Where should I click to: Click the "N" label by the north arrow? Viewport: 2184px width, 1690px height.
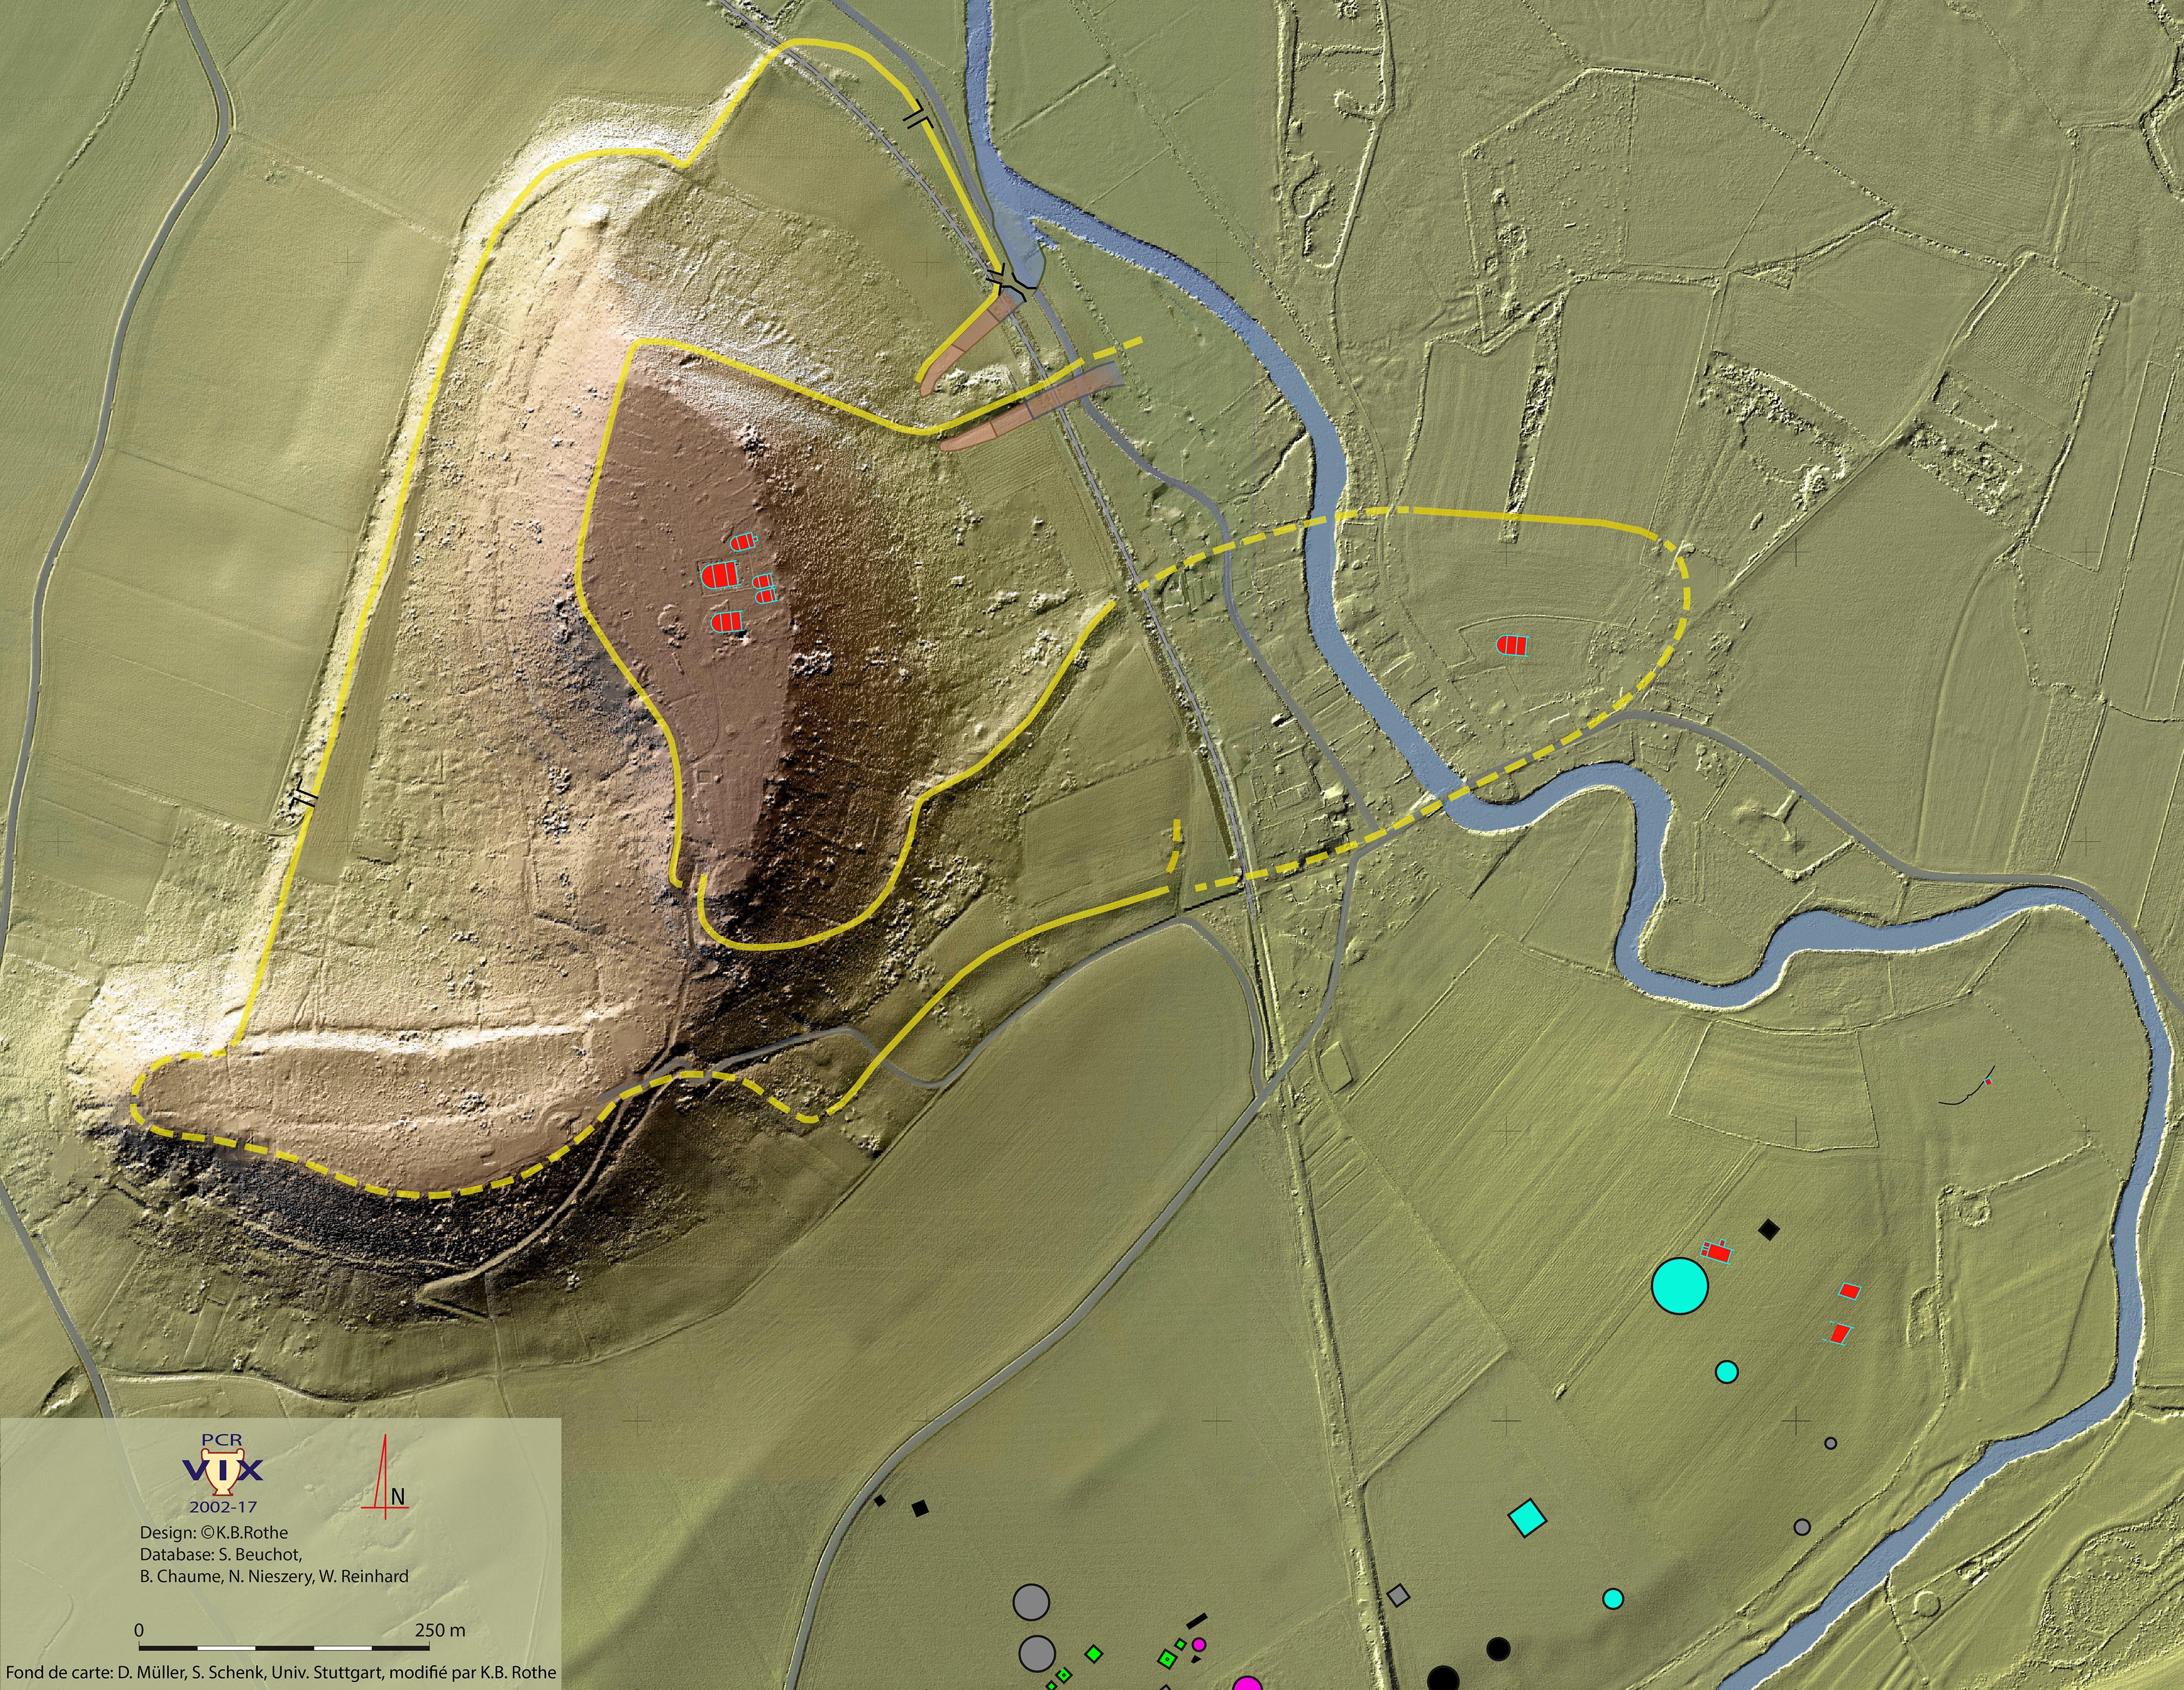tap(398, 1497)
